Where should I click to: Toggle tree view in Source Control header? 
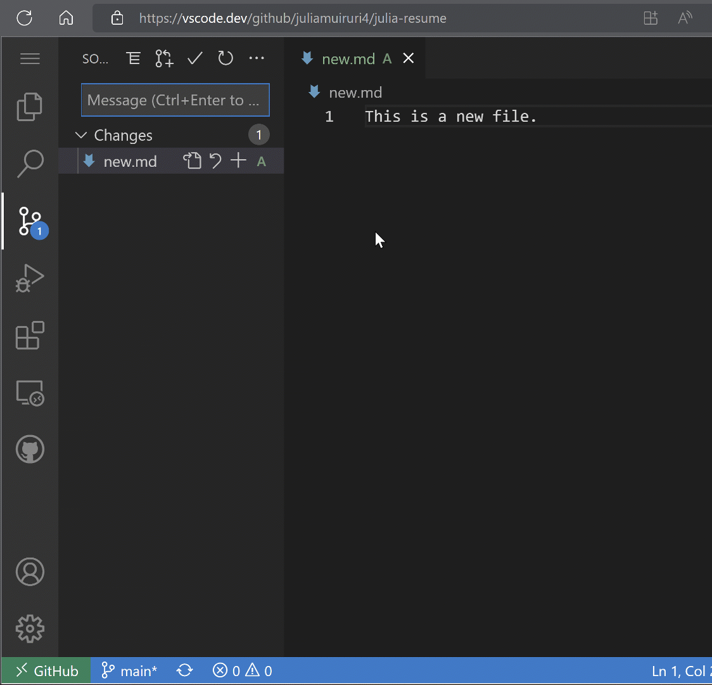[133, 58]
